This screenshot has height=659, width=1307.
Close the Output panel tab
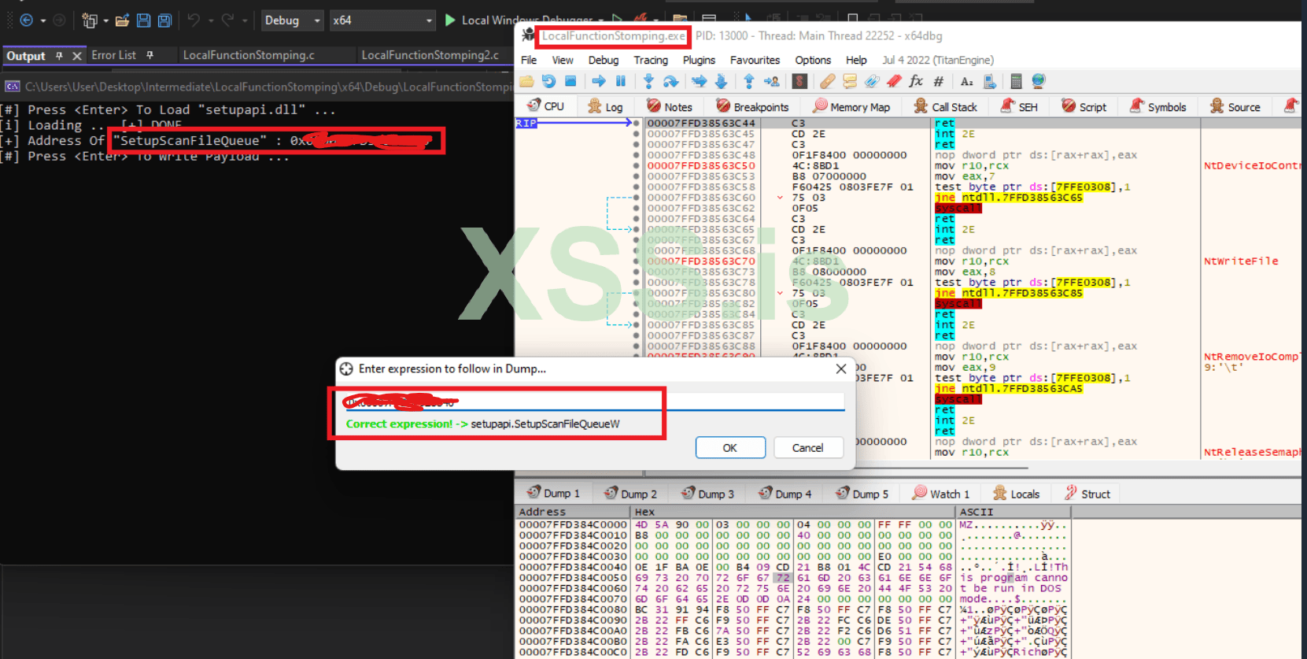tap(76, 56)
